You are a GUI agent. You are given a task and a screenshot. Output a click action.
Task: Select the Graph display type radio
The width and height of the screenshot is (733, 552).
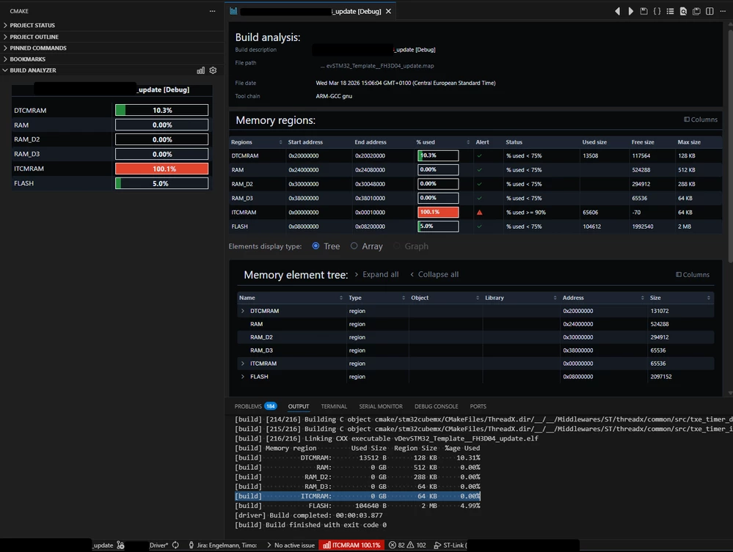396,246
